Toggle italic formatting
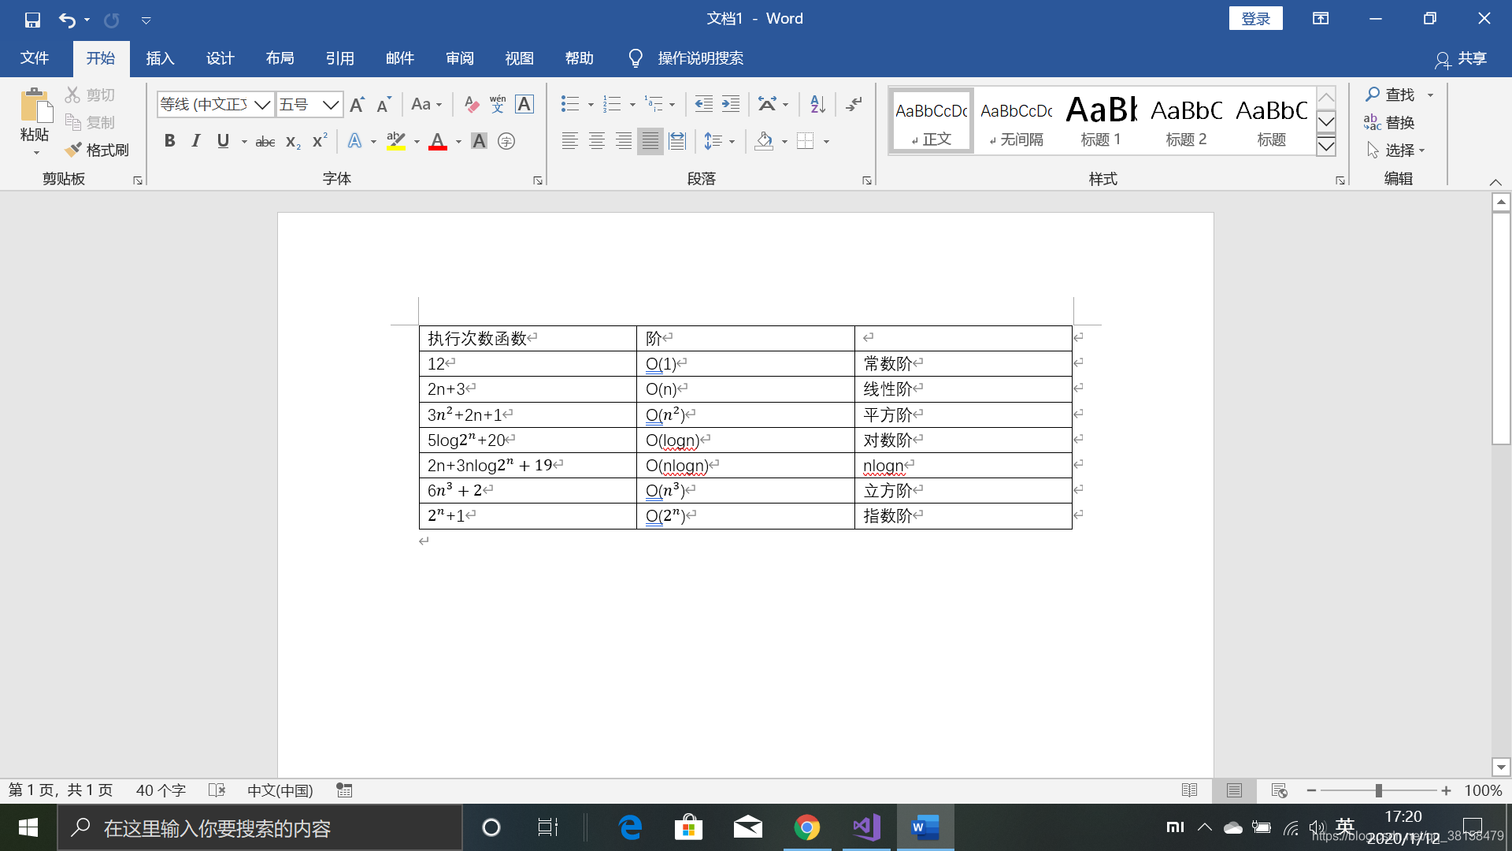The width and height of the screenshot is (1512, 851). pos(196,141)
